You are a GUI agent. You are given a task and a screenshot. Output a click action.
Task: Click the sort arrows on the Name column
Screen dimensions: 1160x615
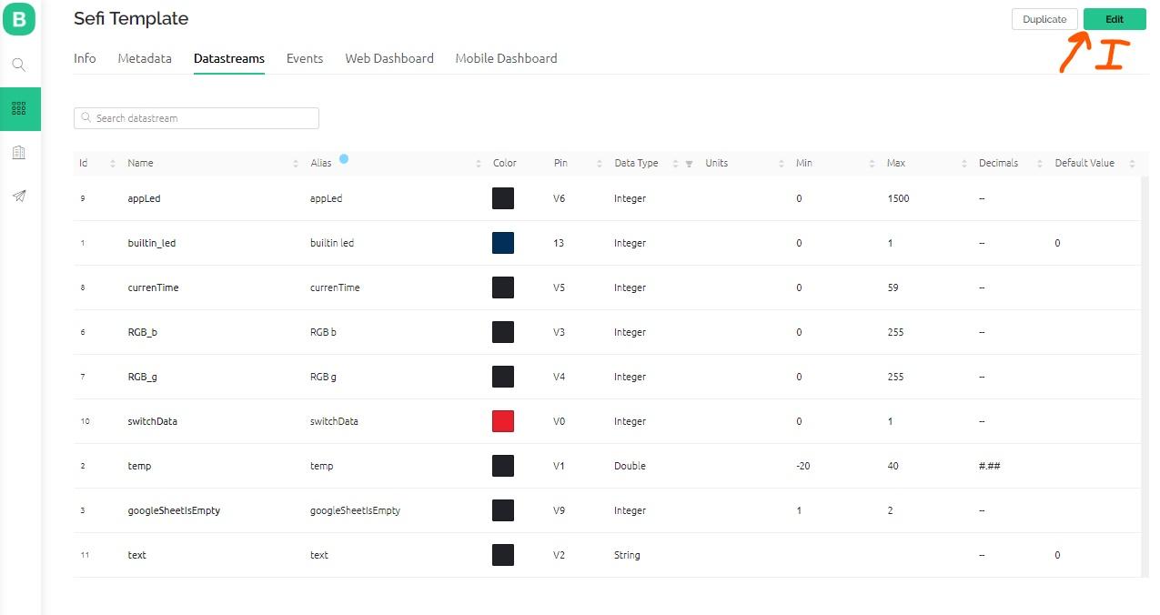pyautogui.click(x=296, y=164)
